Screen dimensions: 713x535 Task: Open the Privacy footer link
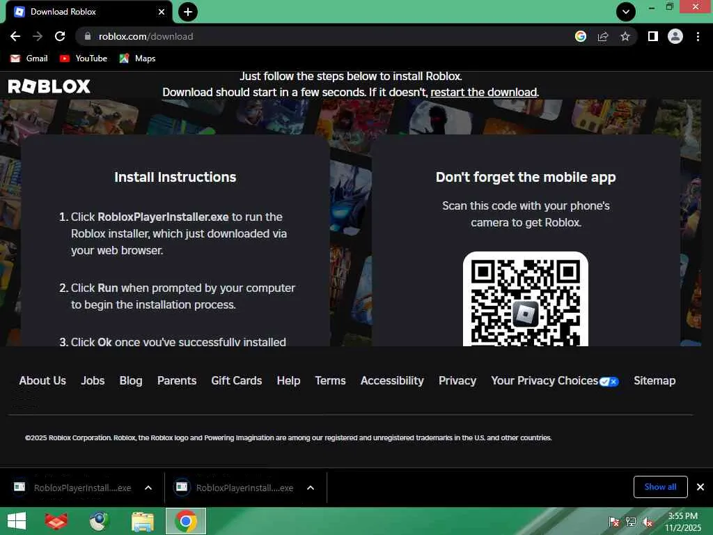click(457, 381)
